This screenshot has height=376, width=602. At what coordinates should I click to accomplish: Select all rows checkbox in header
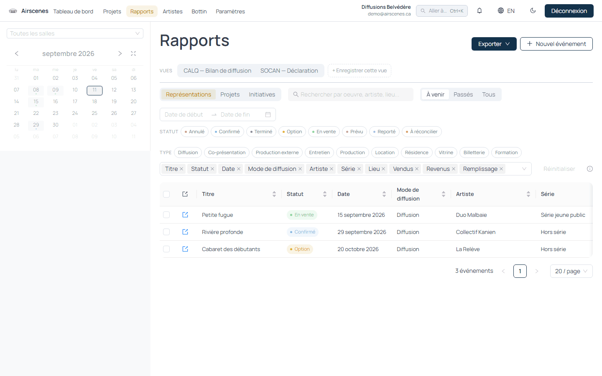click(x=166, y=194)
